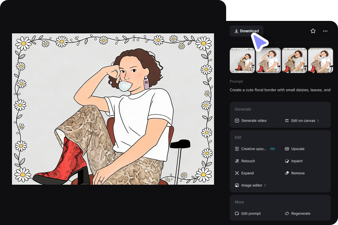Click the Upscale HD icon
The height and width of the screenshot is (225, 338).
pyautogui.click(x=286, y=149)
